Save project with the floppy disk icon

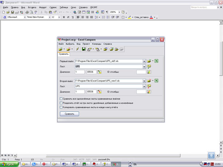84,49
